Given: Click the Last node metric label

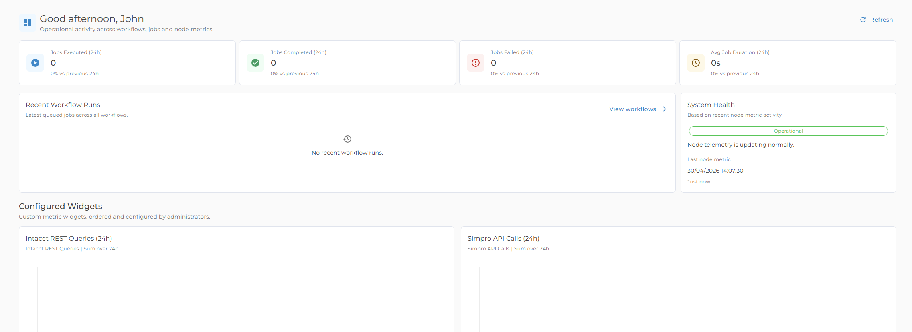Looking at the screenshot, I should (x=709, y=159).
